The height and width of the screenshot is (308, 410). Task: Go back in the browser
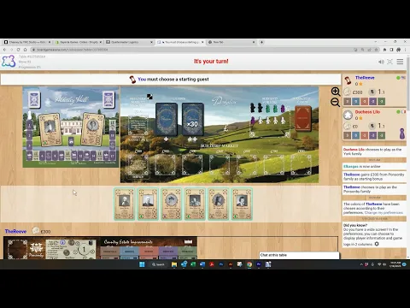[4, 50]
